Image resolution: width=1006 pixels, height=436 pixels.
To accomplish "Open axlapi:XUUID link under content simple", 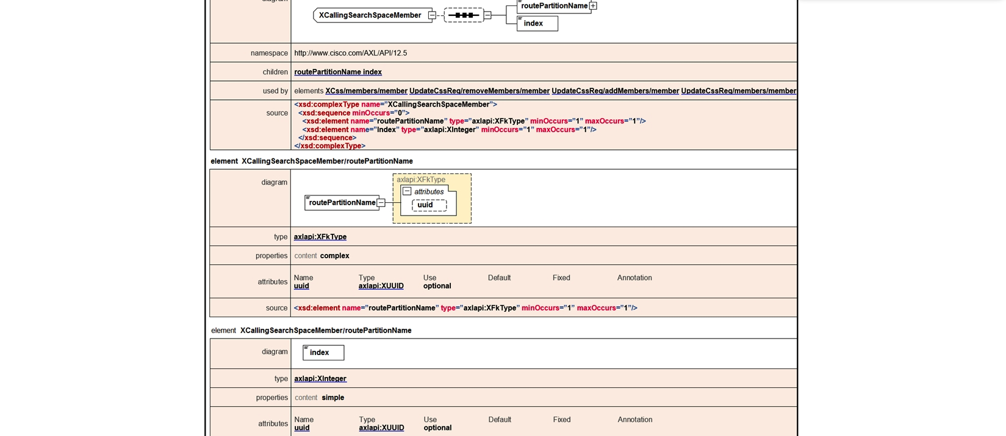I will coord(381,428).
